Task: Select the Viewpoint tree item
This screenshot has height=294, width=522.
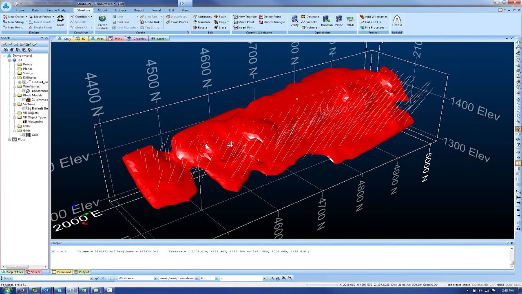Action: click(x=35, y=122)
